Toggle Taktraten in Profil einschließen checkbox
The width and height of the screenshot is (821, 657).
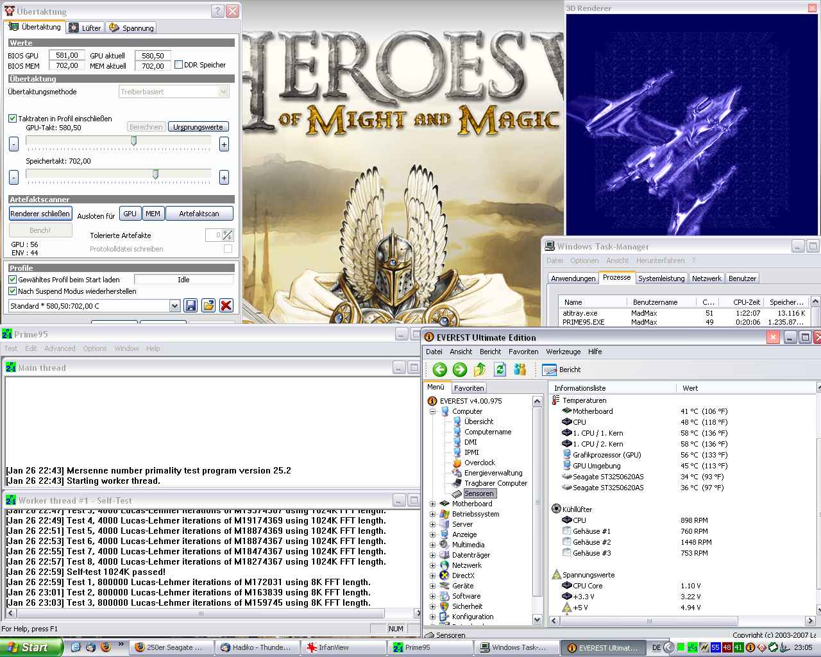[x=12, y=118]
